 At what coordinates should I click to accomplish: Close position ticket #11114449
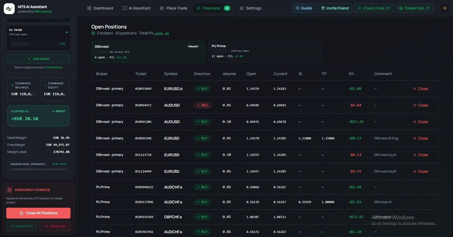coord(420,171)
